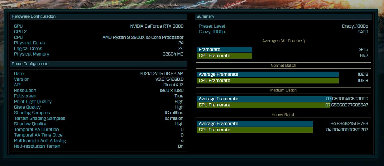Click Heavy Batch CPU Framerate bar

[x=255, y=130]
